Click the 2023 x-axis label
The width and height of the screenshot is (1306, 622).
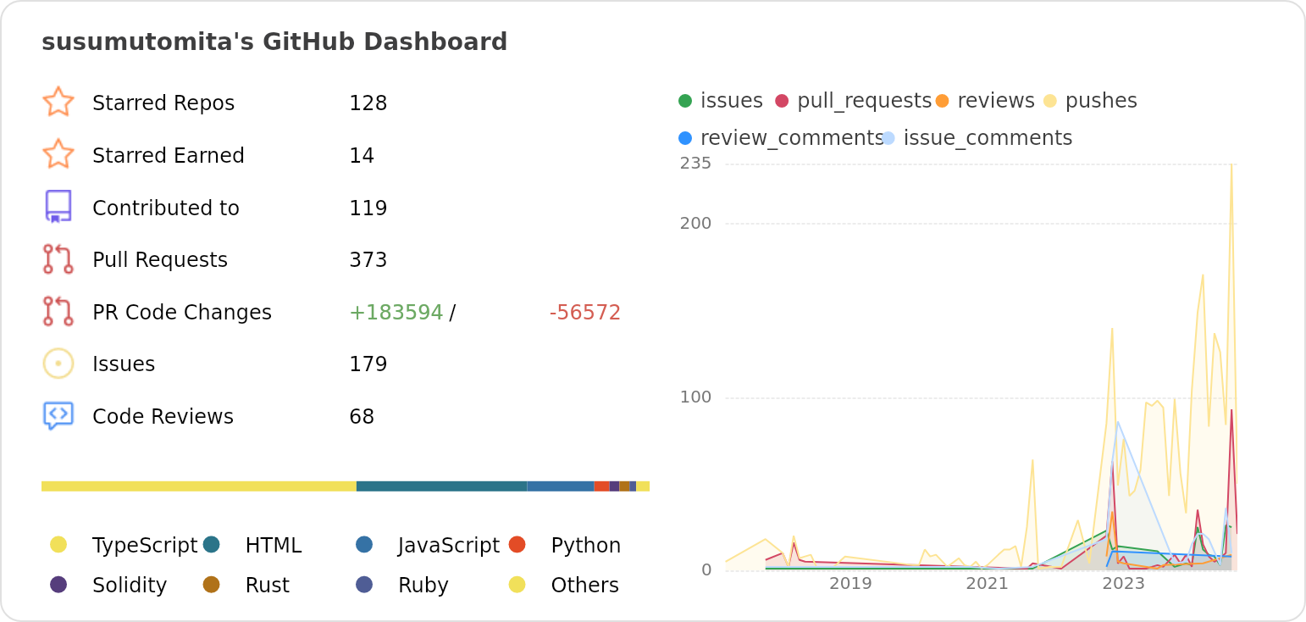(1124, 584)
